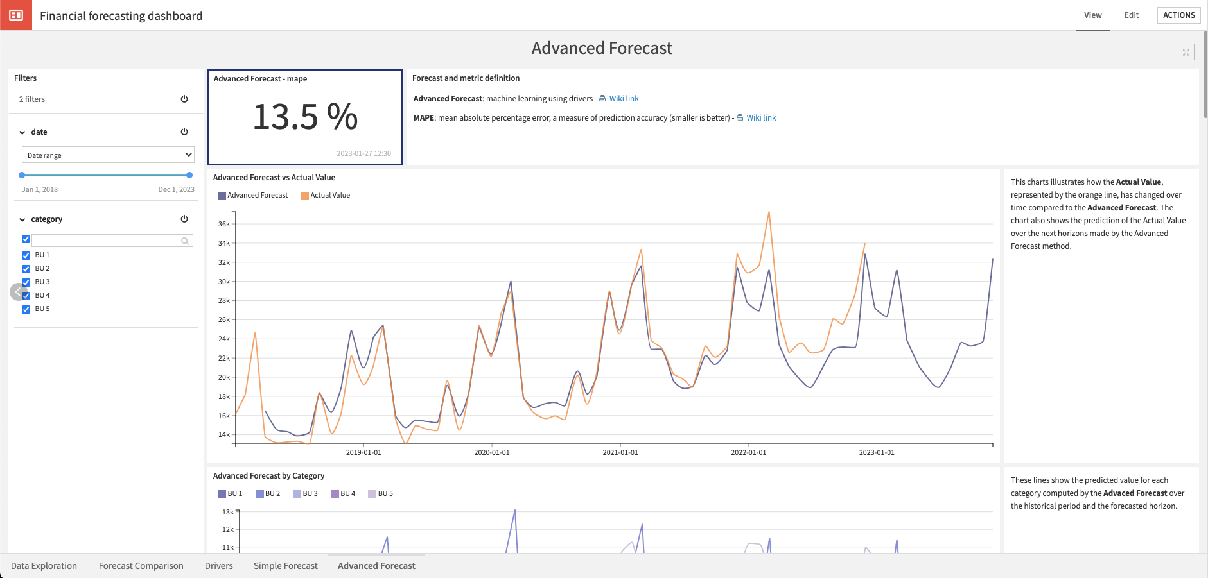Click the fullscreen expand icon near Advanced Forecast title
1208x578 pixels.
[1186, 52]
